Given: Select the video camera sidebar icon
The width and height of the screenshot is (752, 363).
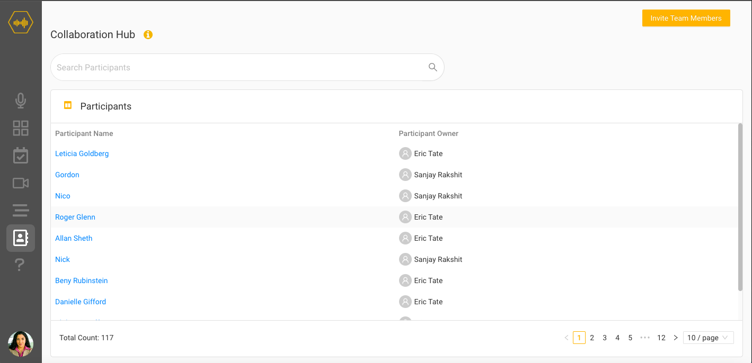Looking at the screenshot, I should [x=21, y=183].
